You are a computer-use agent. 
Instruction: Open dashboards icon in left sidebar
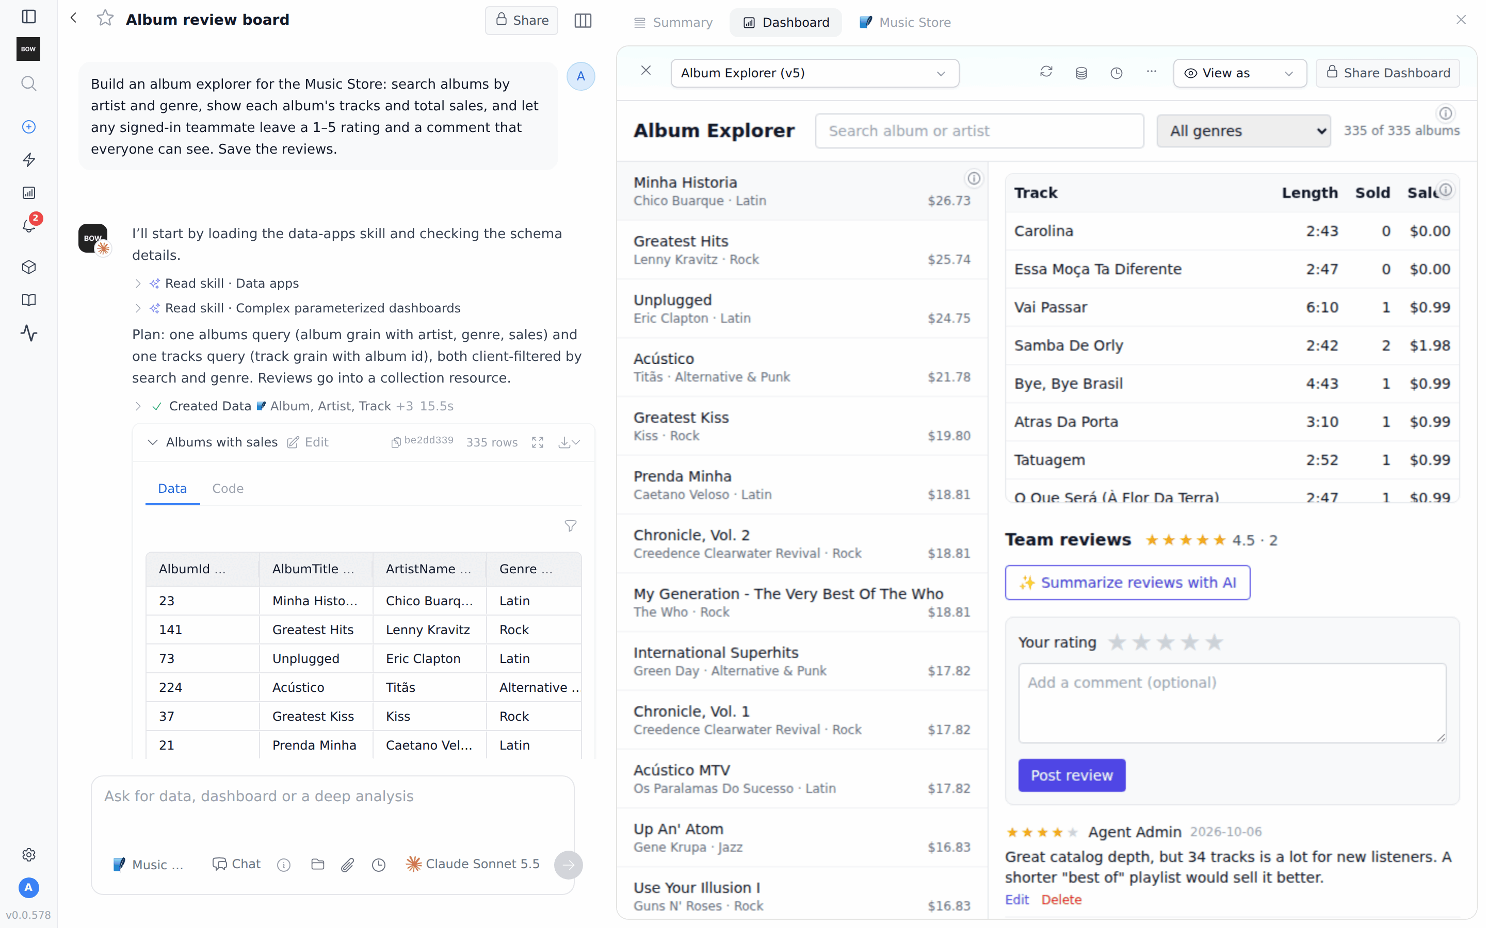pyautogui.click(x=28, y=193)
